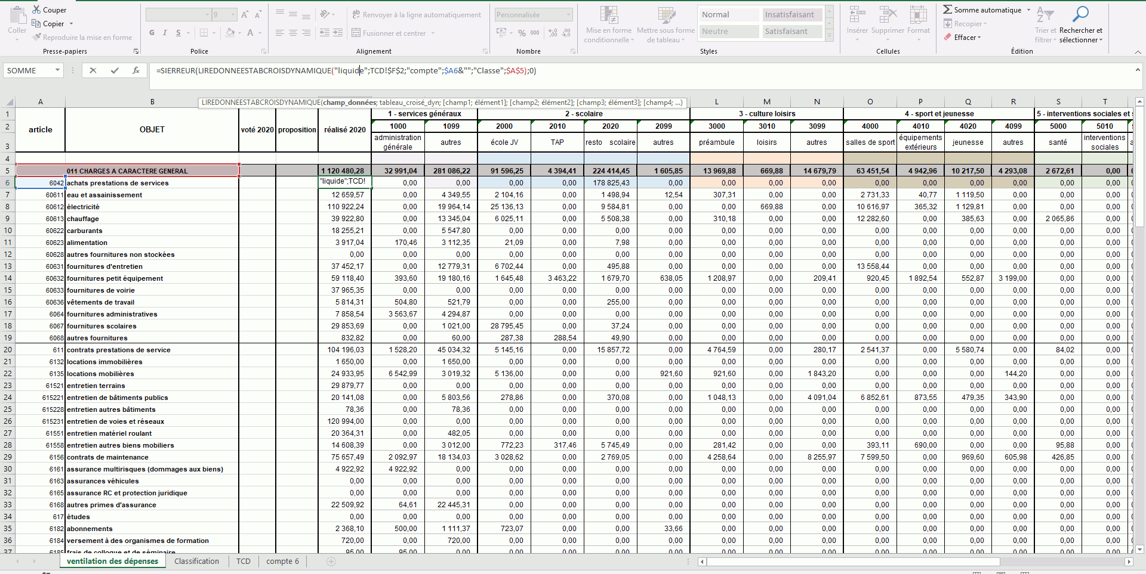Toggle bold G formatting
This screenshot has height=574, width=1146.
(x=152, y=33)
